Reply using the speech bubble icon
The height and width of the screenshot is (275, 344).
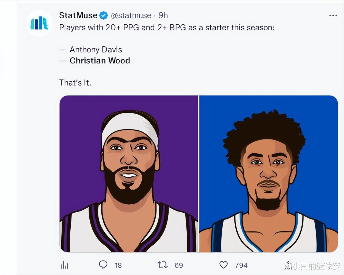point(103,265)
